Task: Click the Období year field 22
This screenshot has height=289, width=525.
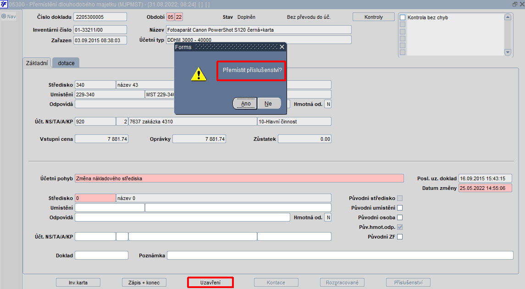Action: point(179,17)
